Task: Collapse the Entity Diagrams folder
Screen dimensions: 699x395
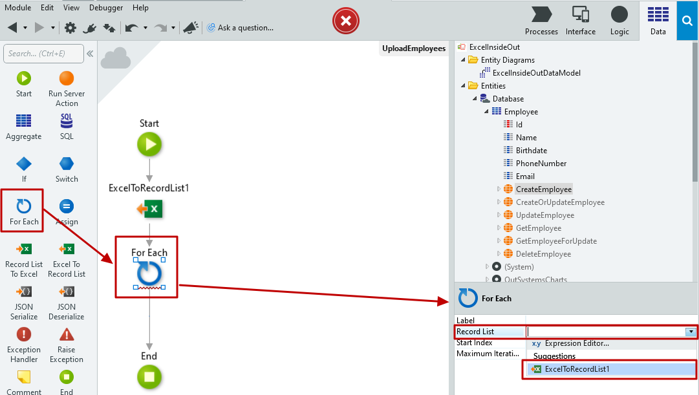Action: tap(464, 60)
